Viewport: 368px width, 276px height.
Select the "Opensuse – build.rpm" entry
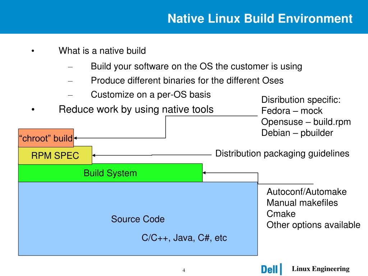click(x=306, y=122)
